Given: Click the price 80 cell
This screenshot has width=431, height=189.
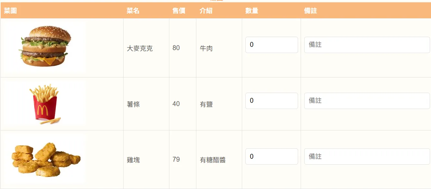Looking at the screenshot, I should [x=176, y=48].
